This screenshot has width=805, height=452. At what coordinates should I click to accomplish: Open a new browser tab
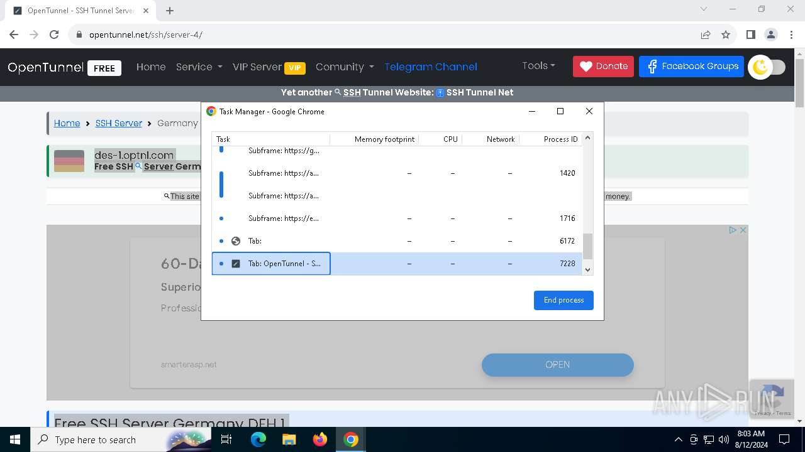[x=170, y=11]
